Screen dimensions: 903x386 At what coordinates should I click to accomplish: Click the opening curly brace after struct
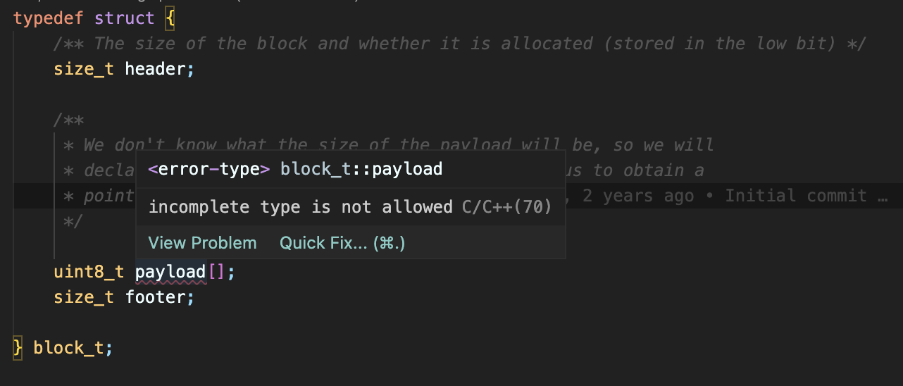[170, 18]
